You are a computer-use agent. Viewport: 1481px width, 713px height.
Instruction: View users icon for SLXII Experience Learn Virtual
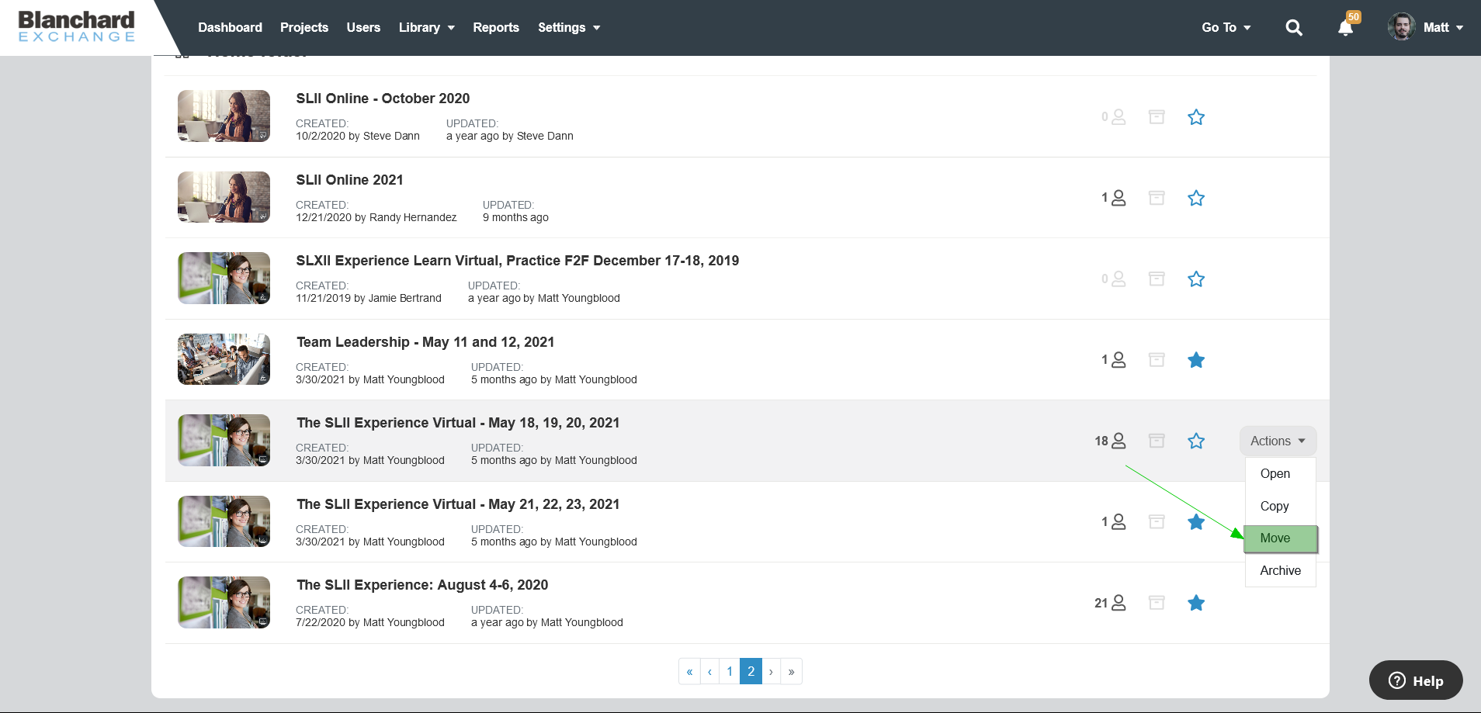(1114, 279)
